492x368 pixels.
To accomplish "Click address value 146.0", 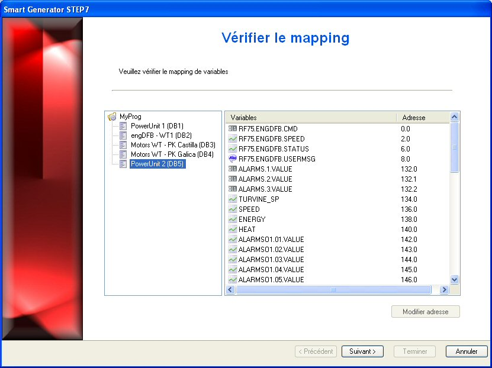I will [409, 279].
